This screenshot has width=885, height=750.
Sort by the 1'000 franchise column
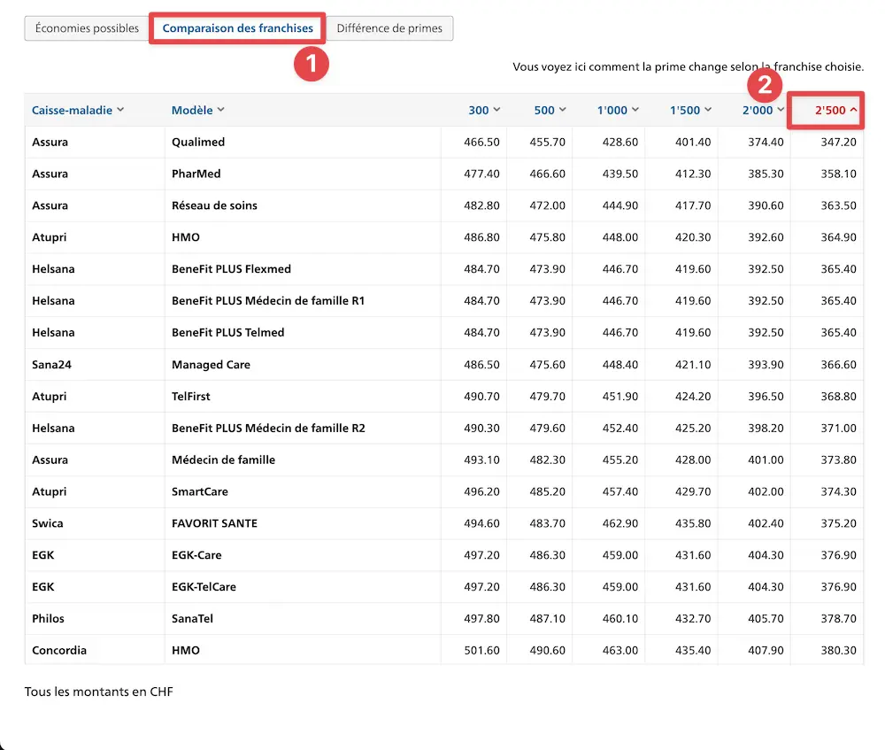coord(618,110)
